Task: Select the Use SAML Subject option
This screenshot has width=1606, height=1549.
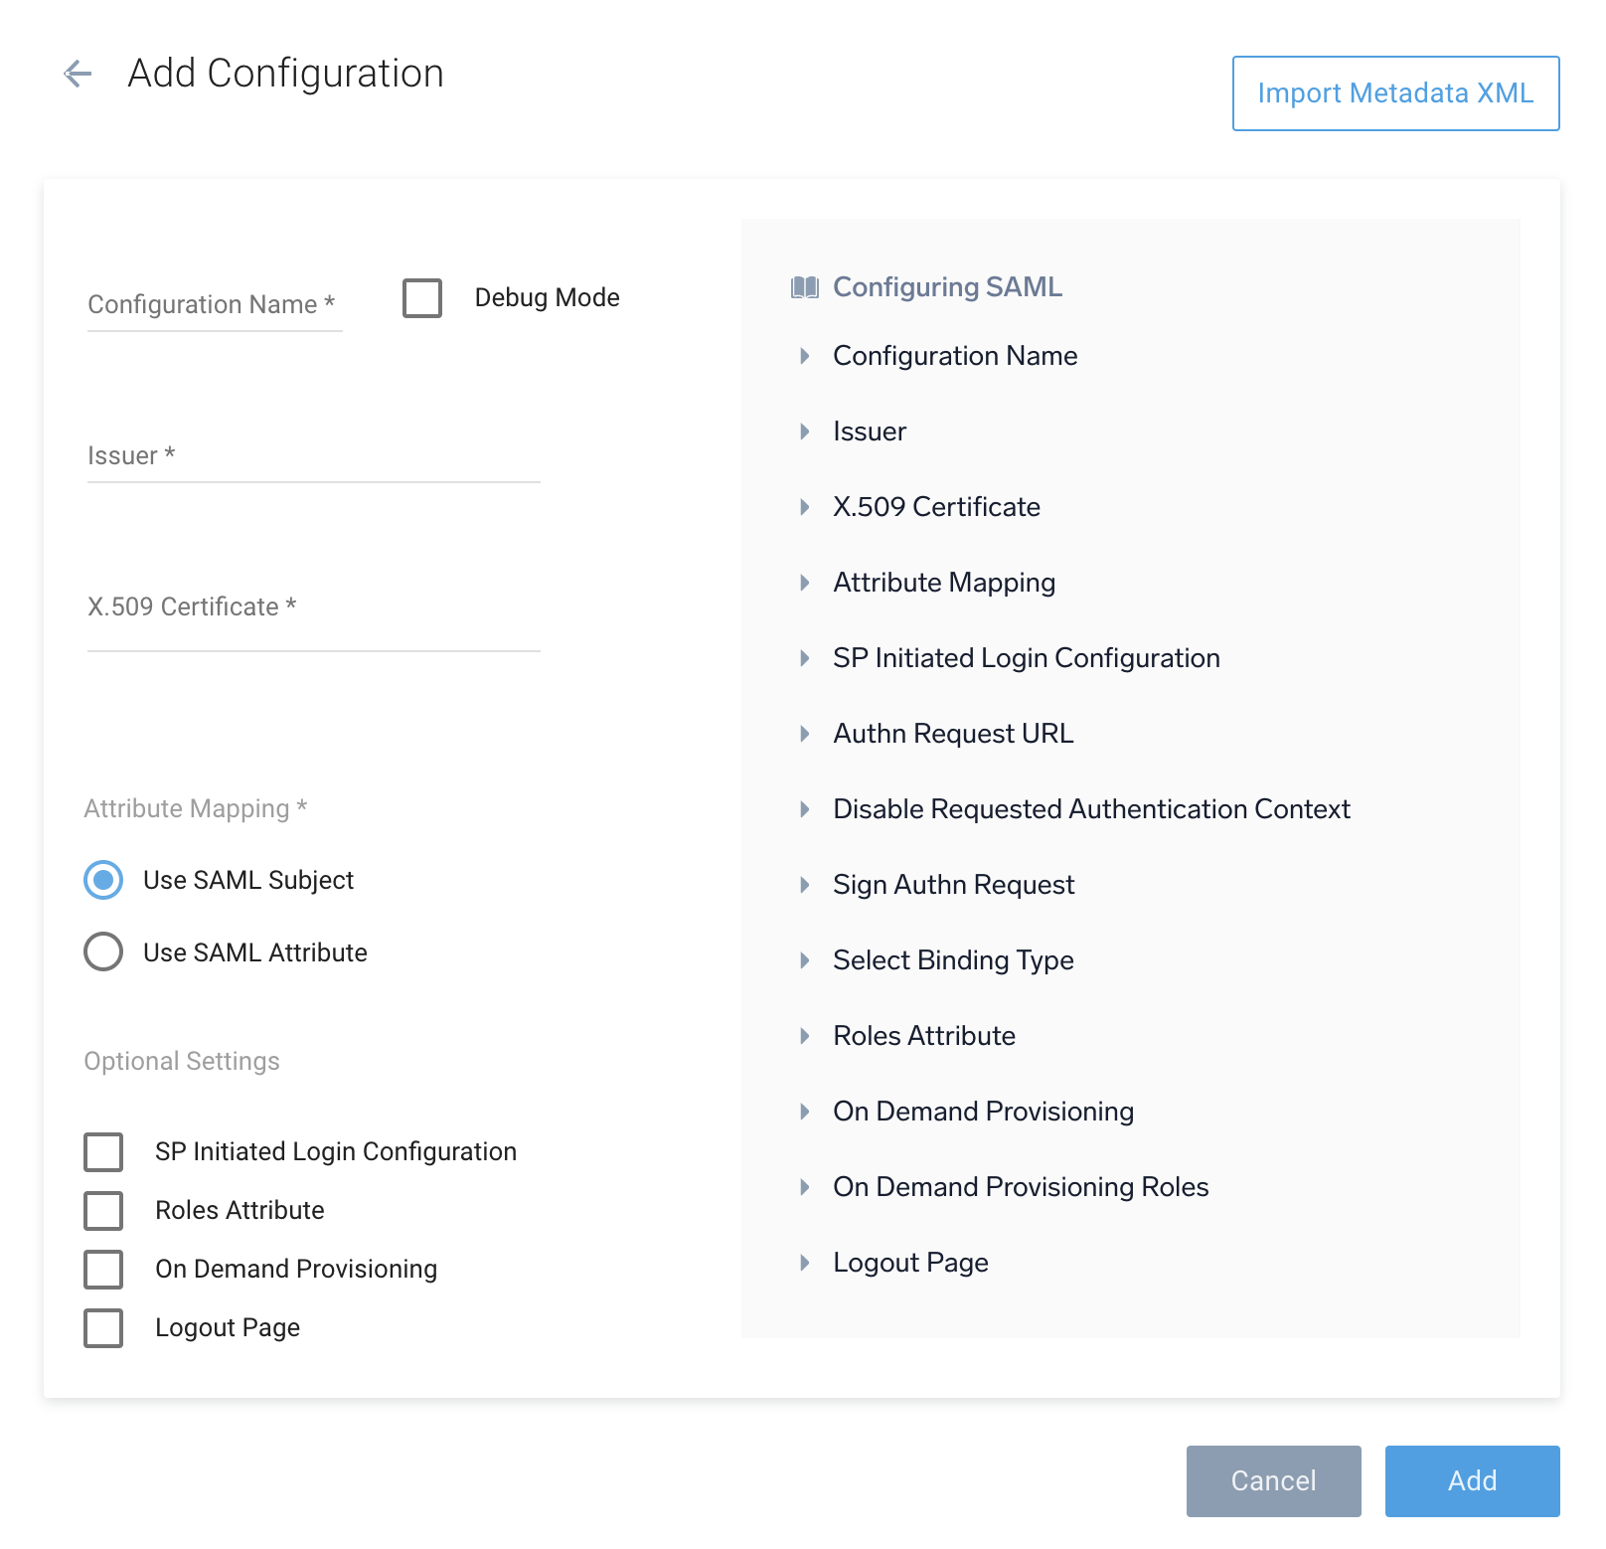Action: pyautogui.click(x=102, y=880)
